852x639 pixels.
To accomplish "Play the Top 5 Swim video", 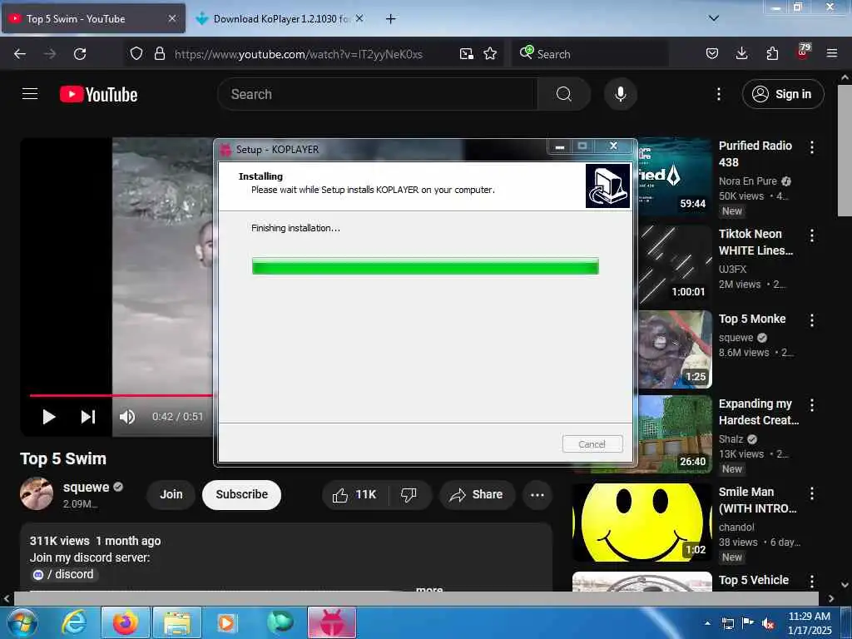I will pos(49,417).
